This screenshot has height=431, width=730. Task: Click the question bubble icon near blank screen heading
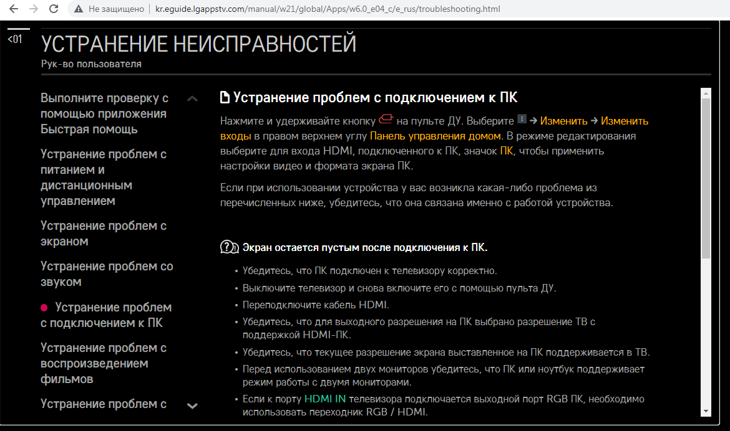tap(230, 247)
